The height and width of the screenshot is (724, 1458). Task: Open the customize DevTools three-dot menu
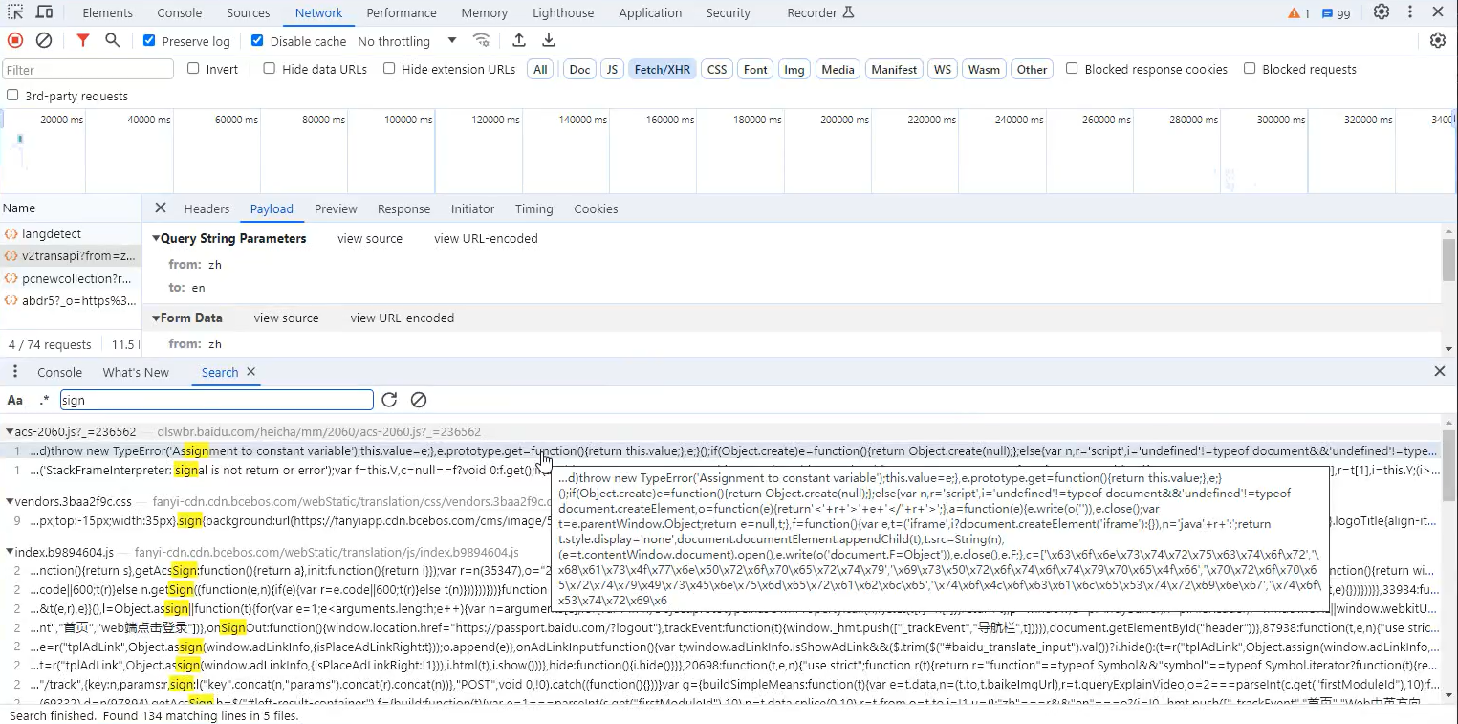point(1410,12)
